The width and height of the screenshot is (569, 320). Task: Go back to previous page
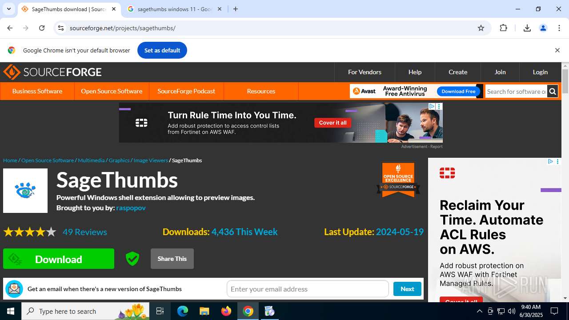point(10,28)
